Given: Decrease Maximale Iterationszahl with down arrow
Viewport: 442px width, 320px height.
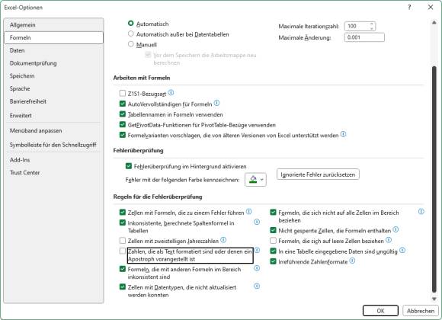Looking at the screenshot, I should [x=372, y=28].
